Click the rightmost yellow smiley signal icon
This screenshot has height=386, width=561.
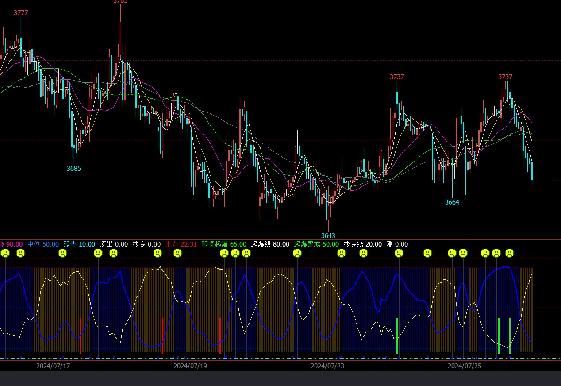tap(509, 253)
